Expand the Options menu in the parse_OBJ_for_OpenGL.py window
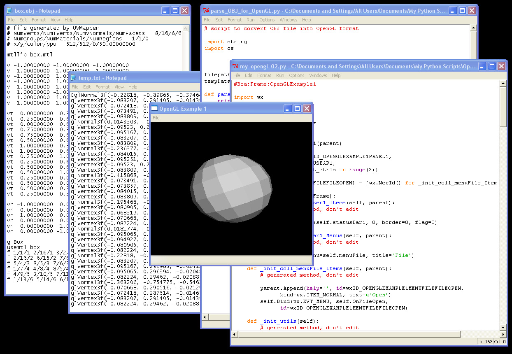This screenshot has width=512, height=354. 267,20
